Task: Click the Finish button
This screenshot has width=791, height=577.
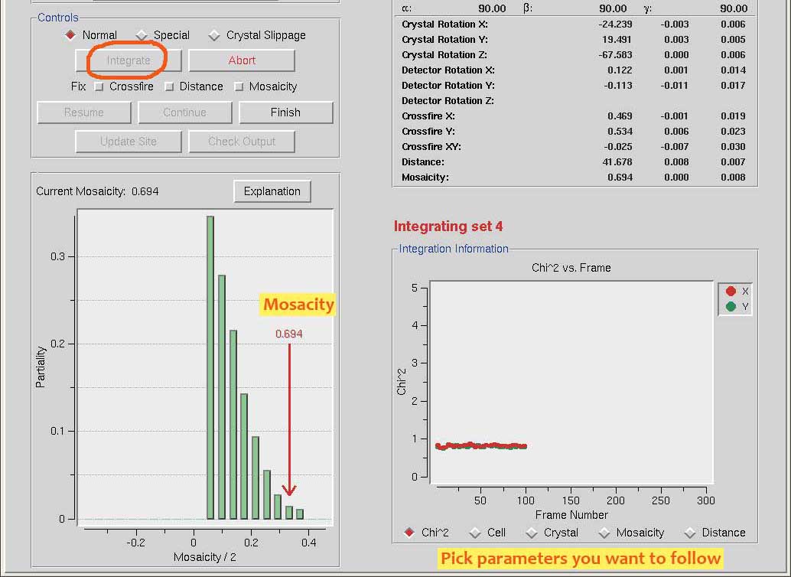Action: (285, 112)
